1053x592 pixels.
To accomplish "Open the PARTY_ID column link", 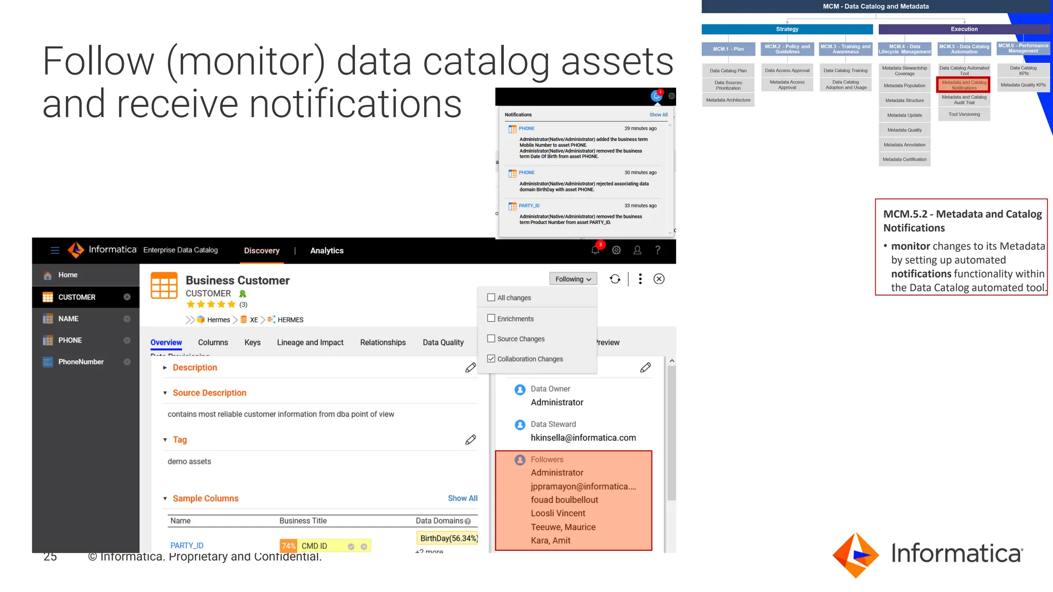I will (x=187, y=546).
